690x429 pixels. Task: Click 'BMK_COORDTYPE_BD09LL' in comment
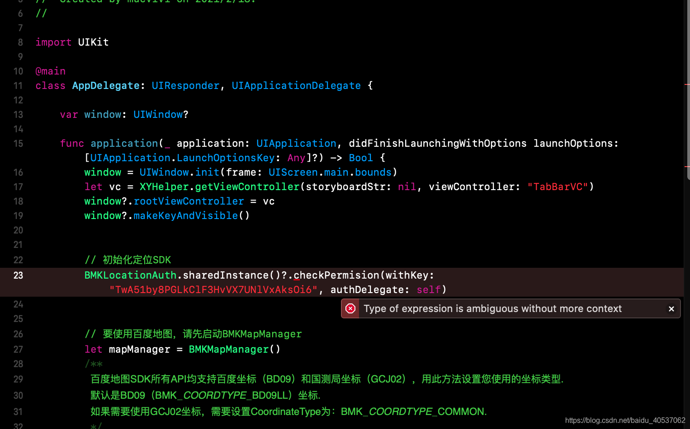click(x=223, y=396)
